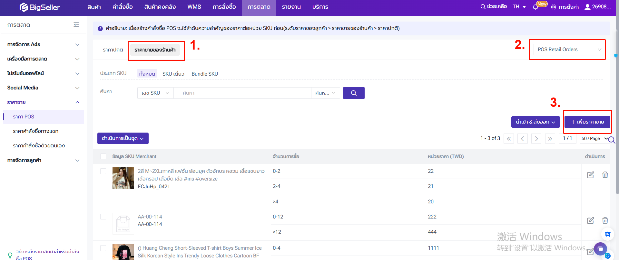Click the SKU search input field
This screenshot has height=260, width=619.
(242, 93)
